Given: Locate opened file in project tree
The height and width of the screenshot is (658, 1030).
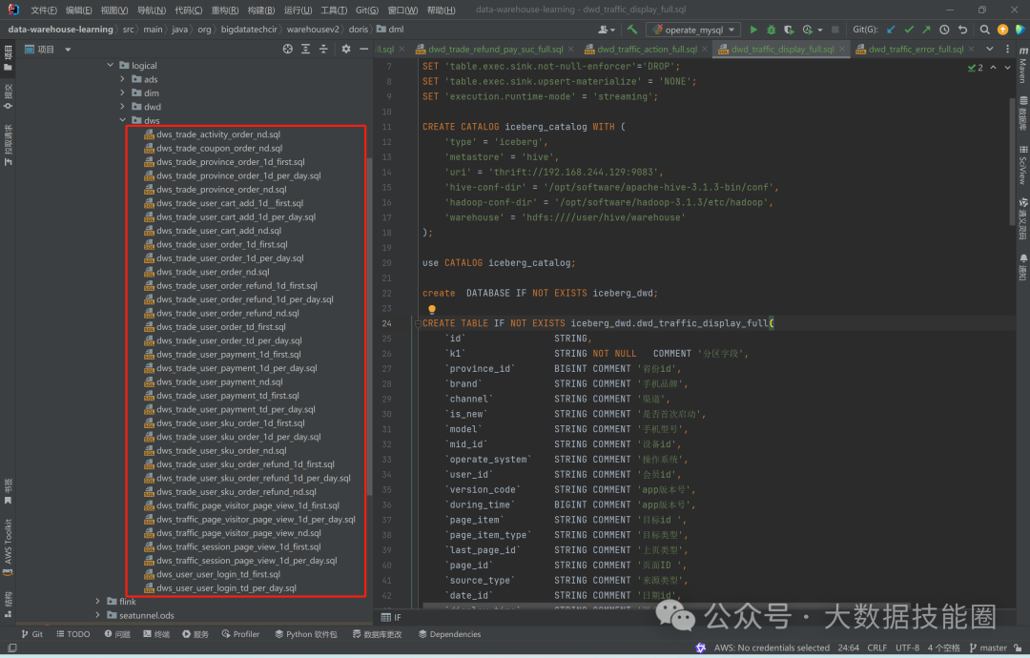Looking at the screenshot, I should click(x=288, y=49).
